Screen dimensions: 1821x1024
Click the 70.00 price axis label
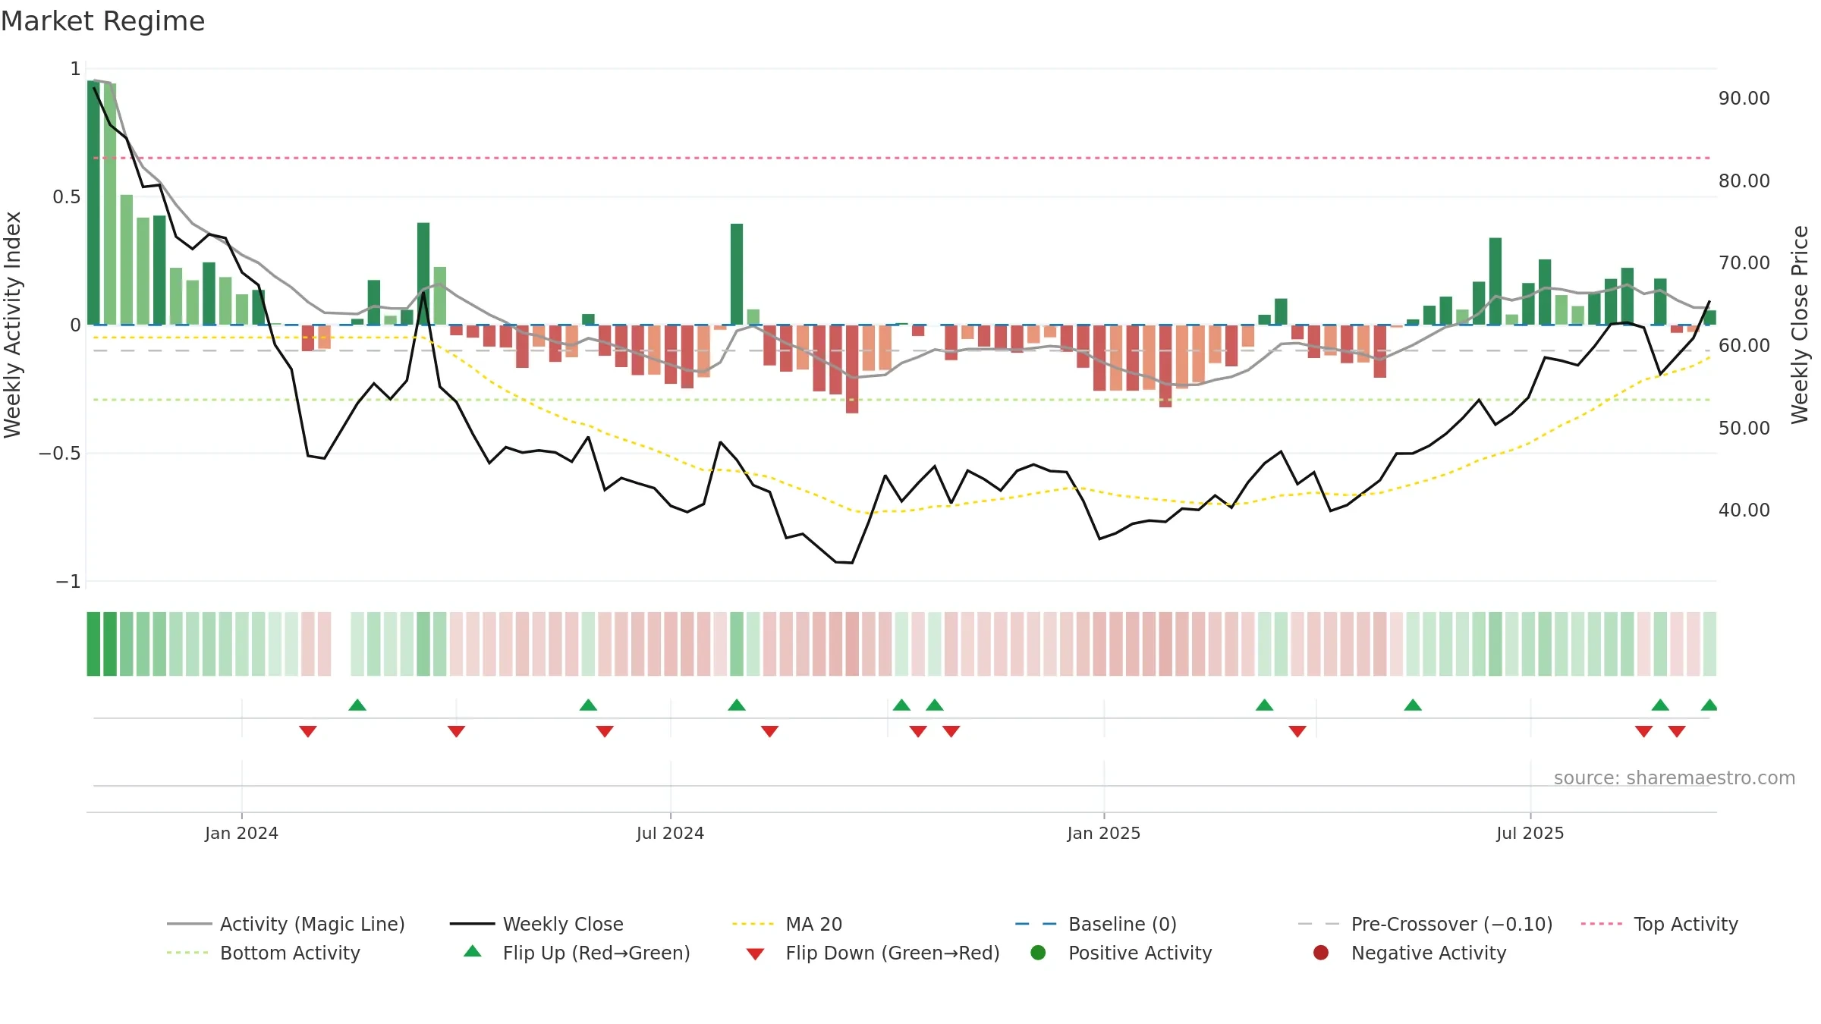point(1744,262)
